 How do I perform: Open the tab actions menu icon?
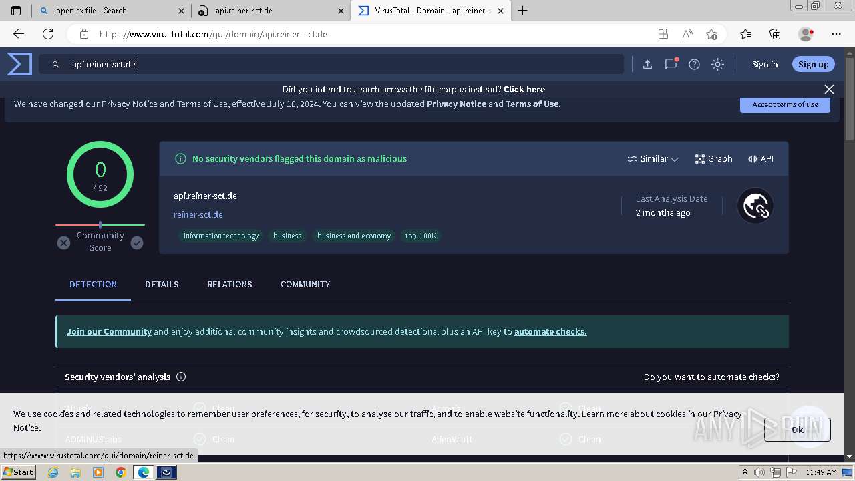[16, 11]
